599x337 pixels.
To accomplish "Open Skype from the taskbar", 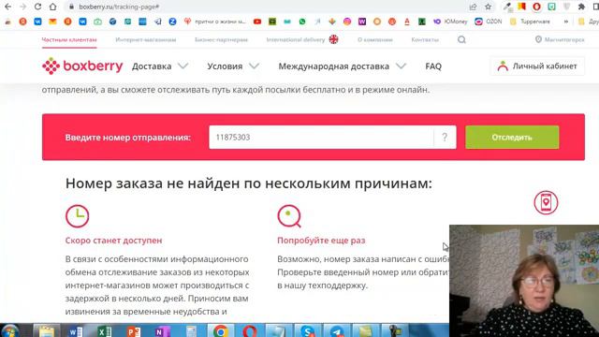I will click(308, 330).
